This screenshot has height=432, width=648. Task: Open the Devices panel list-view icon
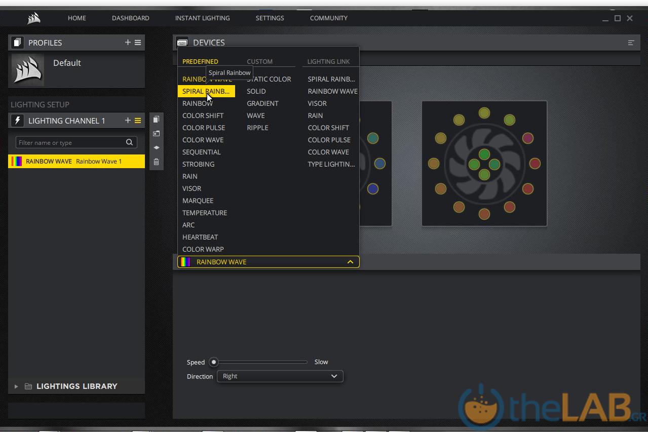(x=631, y=43)
